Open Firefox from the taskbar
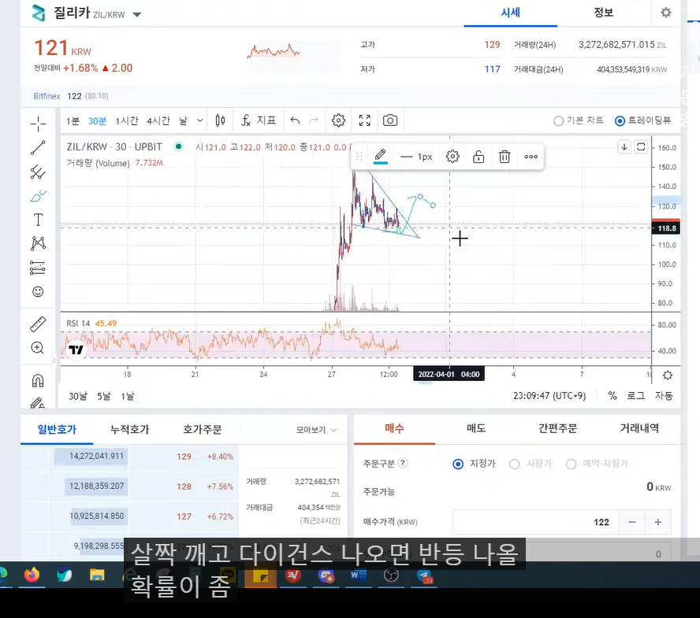The image size is (700, 618). coord(32,575)
